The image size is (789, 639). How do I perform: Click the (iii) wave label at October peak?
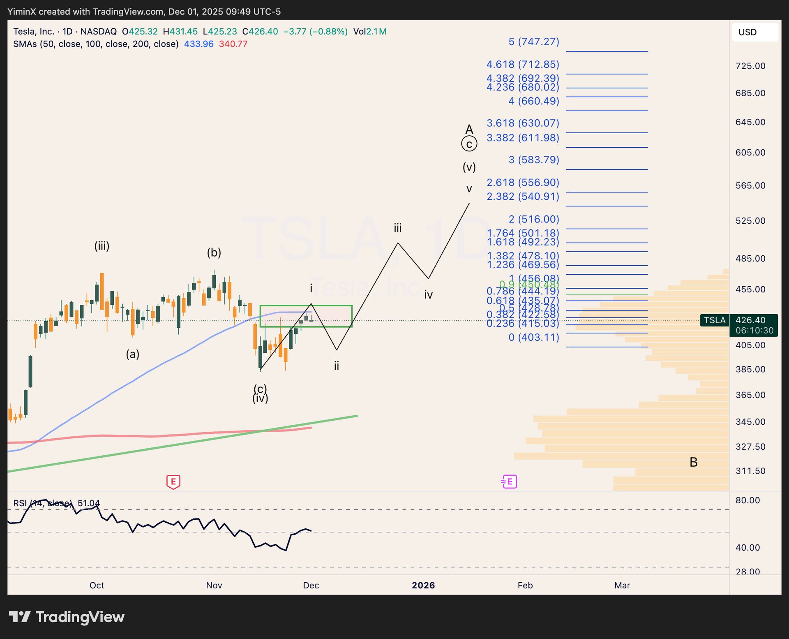[102, 246]
